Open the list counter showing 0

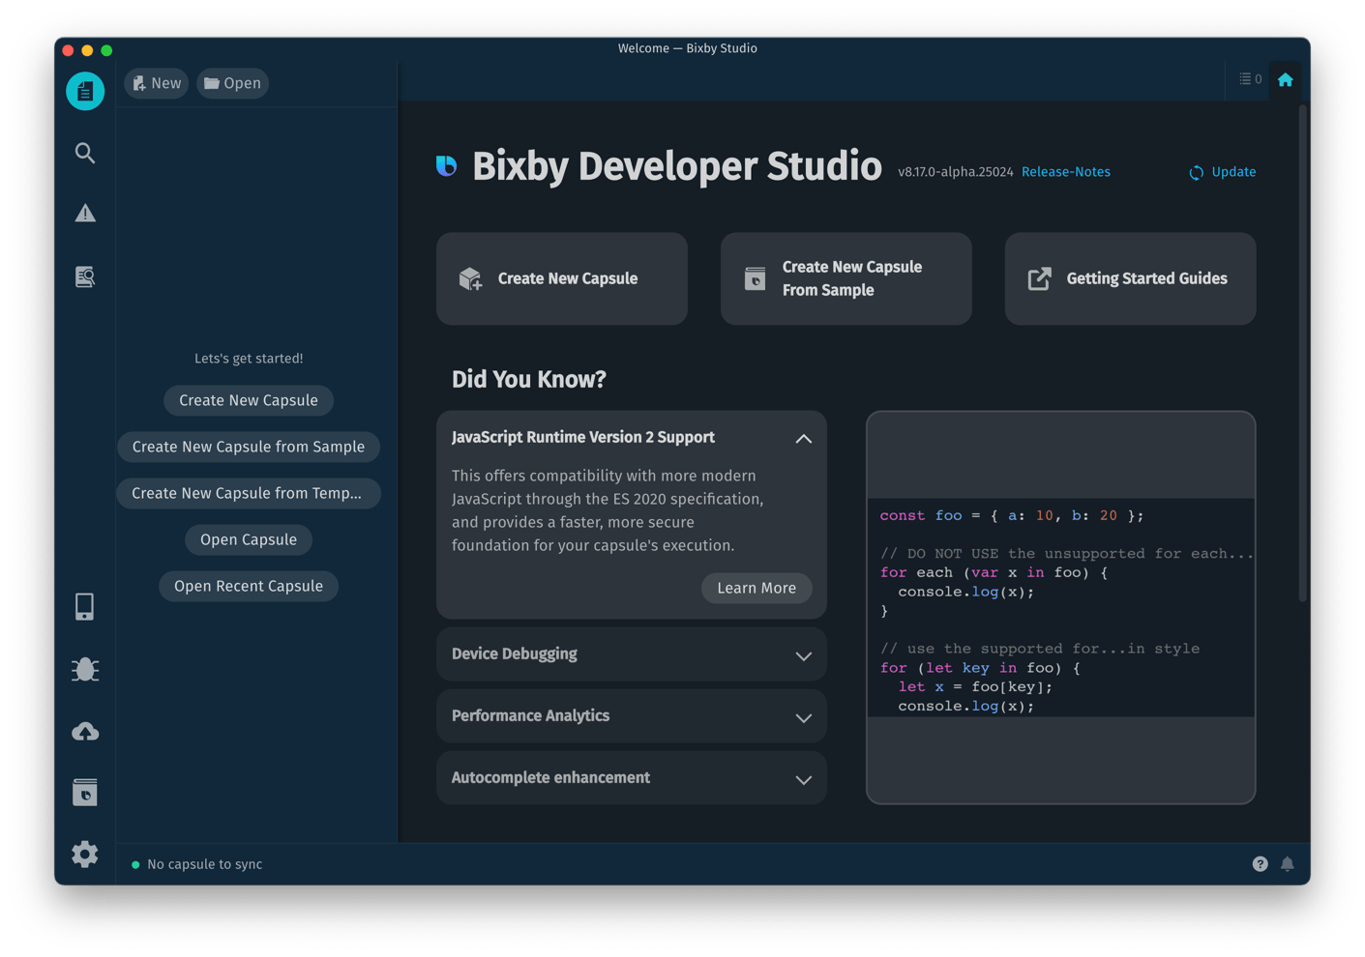pyautogui.click(x=1250, y=79)
